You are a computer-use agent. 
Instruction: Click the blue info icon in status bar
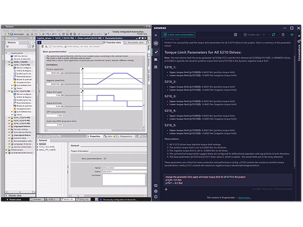(x=101, y=200)
